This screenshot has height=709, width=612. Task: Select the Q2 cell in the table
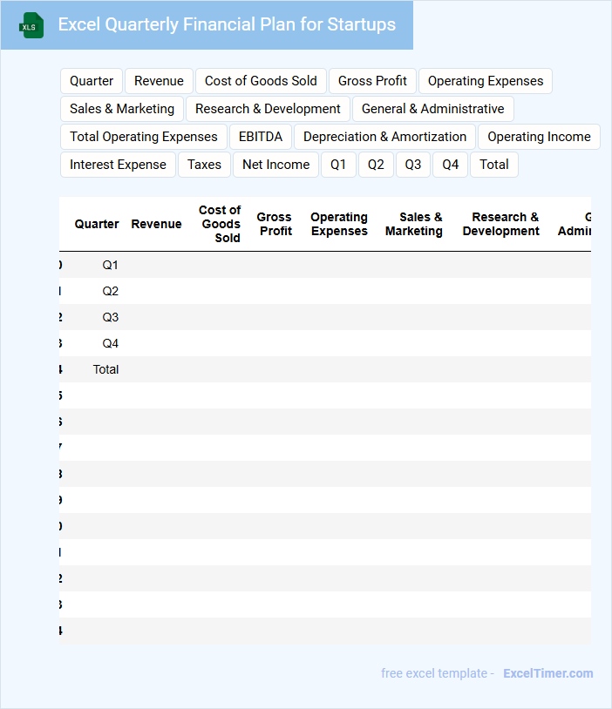tap(110, 291)
